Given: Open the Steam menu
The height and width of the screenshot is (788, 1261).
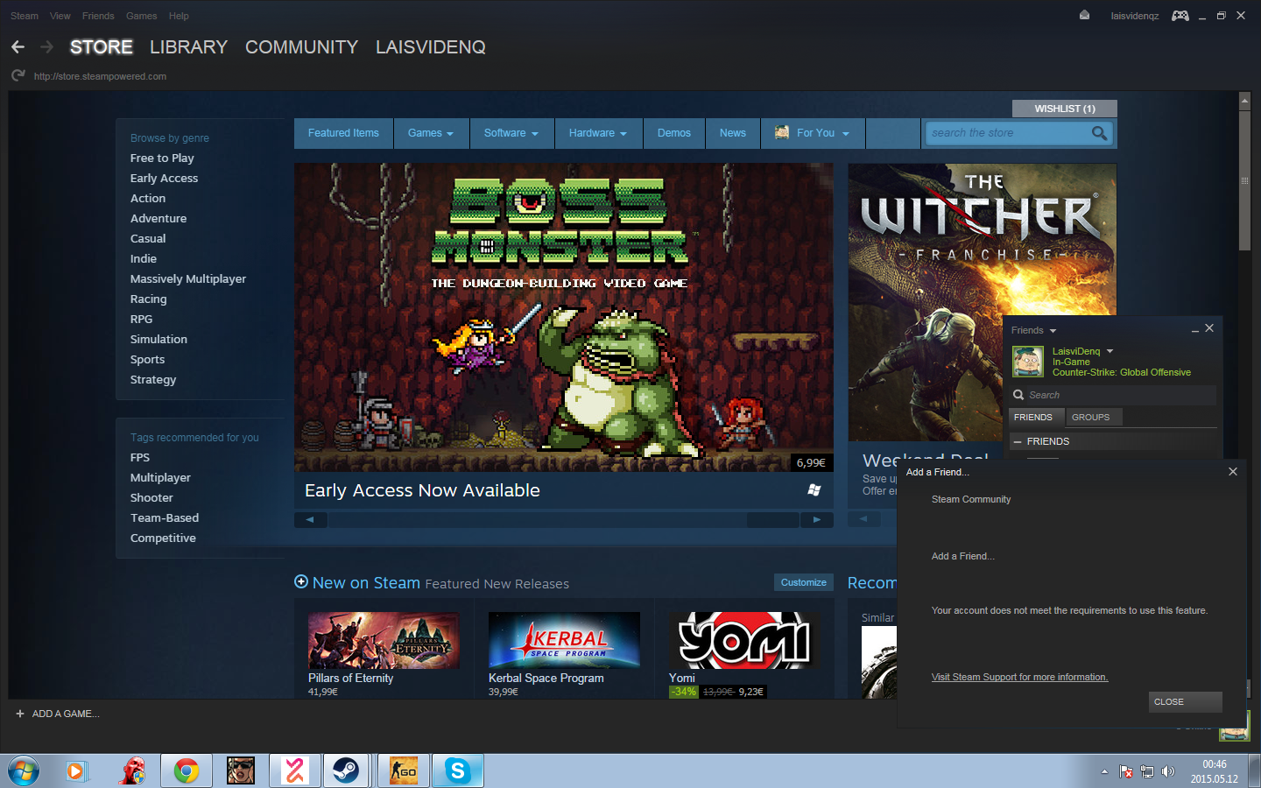Looking at the screenshot, I should (25, 16).
